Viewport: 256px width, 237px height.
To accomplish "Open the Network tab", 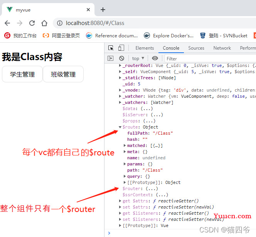I will 222,48.
